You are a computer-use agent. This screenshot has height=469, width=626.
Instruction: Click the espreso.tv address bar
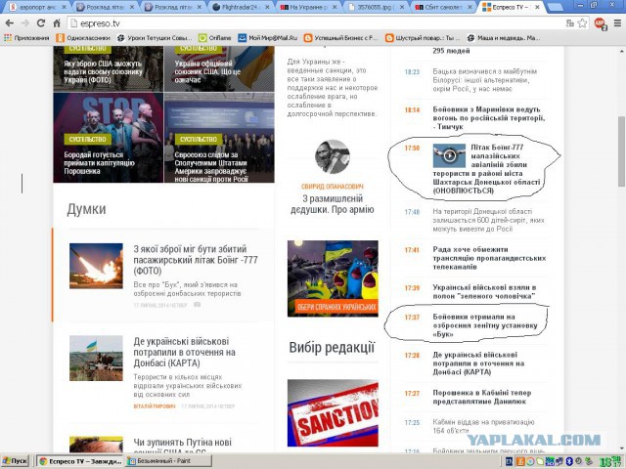pyautogui.click(x=317, y=23)
